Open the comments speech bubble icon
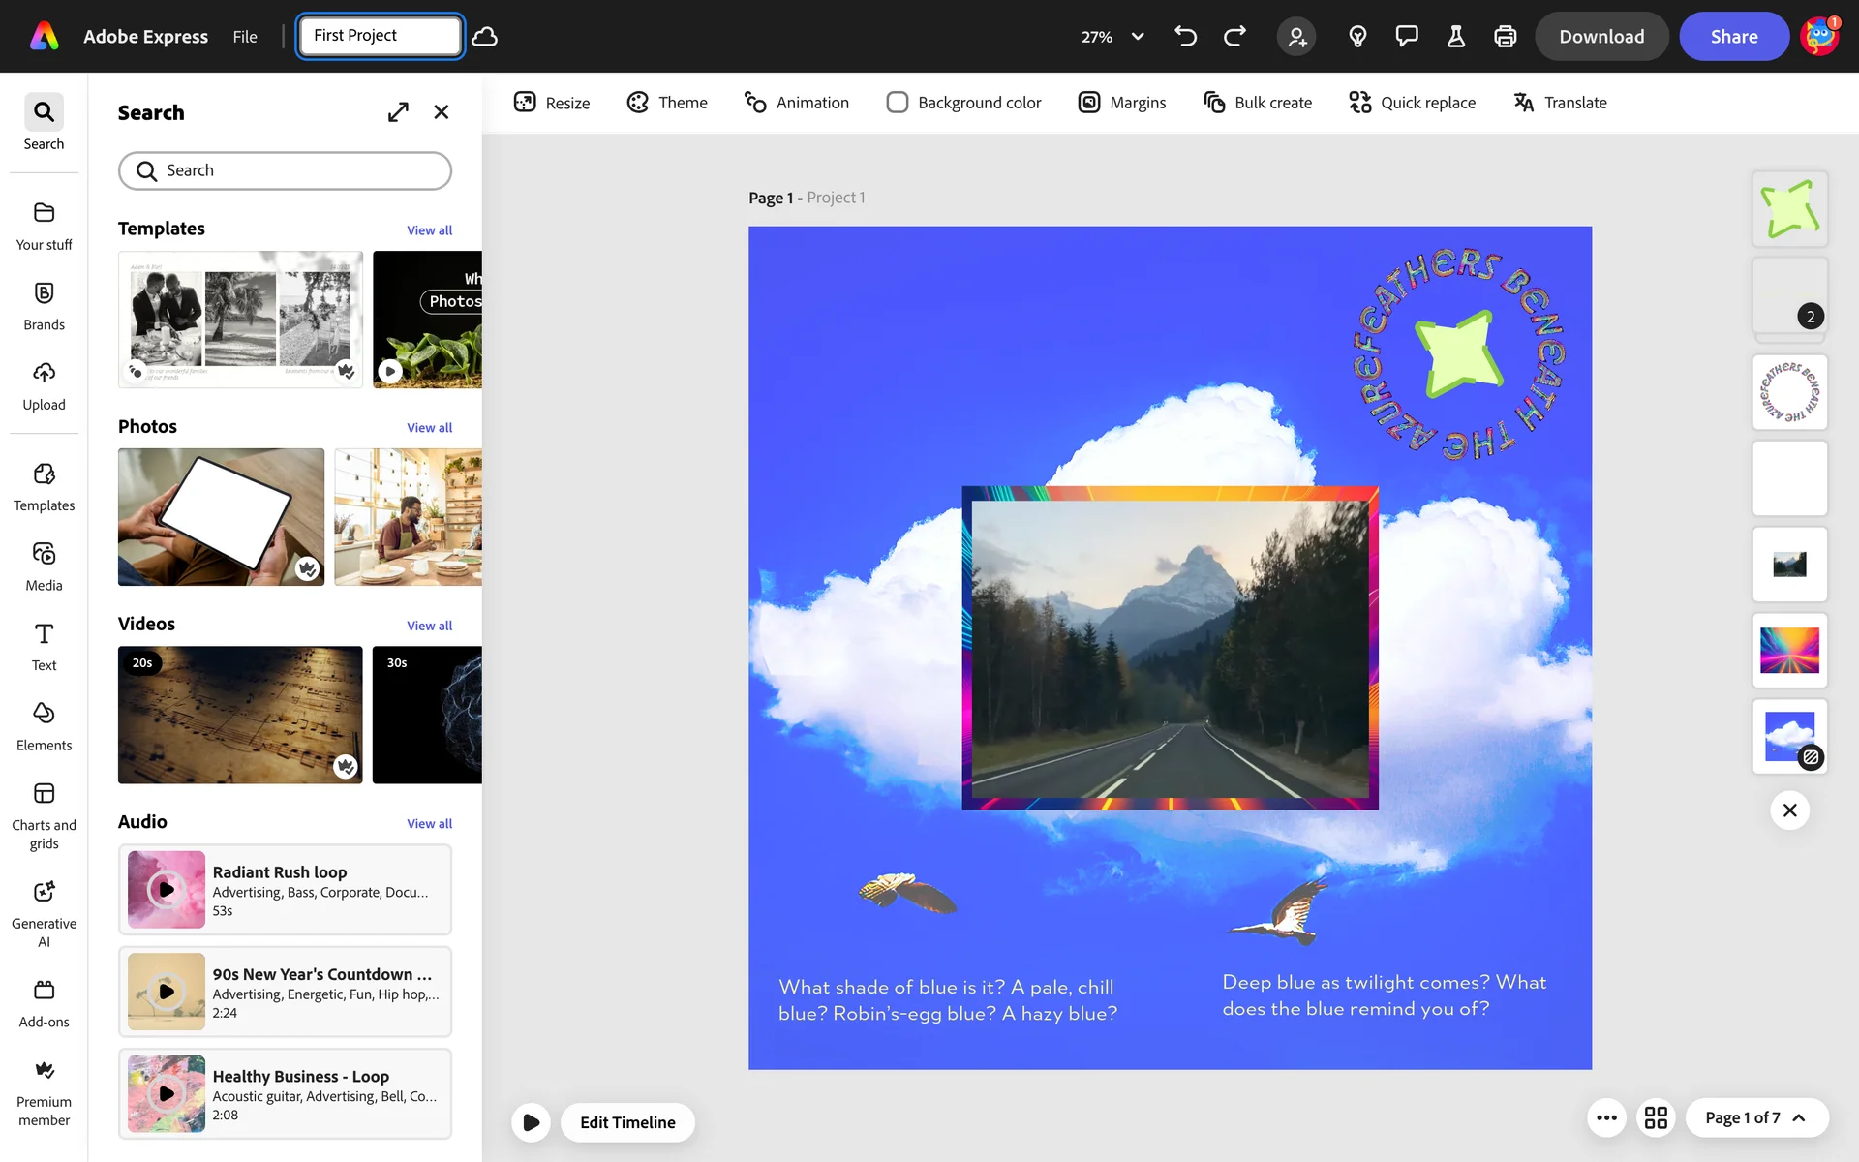This screenshot has width=1859, height=1162. pos(1406,37)
